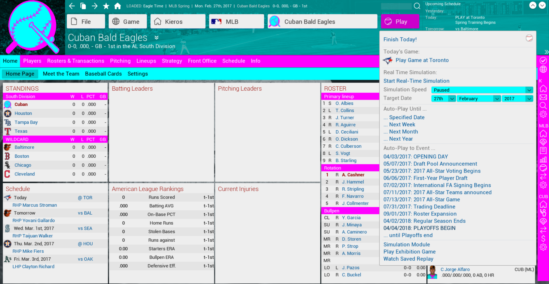
Task: Select the Meet the Team subtab
Action: pos(61,74)
